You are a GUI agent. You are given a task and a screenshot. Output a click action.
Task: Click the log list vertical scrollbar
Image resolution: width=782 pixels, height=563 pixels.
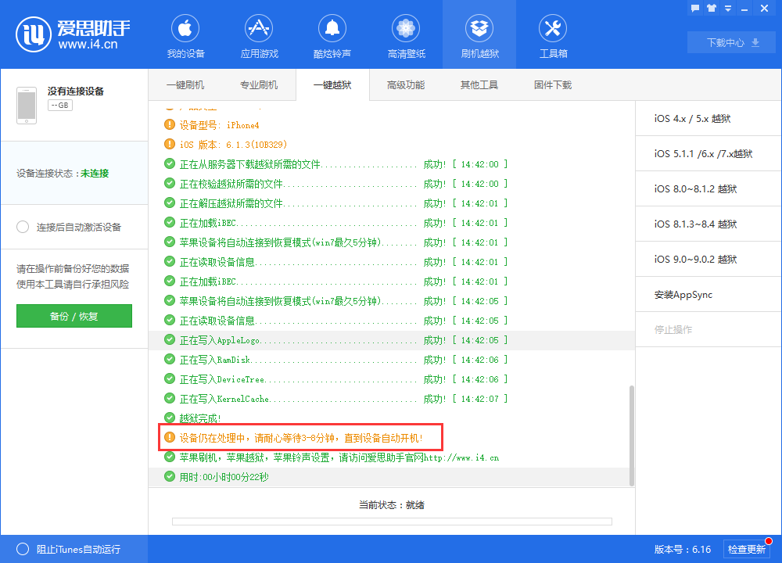(631, 436)
